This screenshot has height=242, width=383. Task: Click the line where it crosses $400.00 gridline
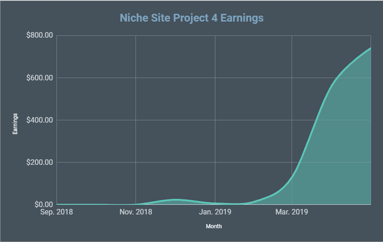point(317,120)
